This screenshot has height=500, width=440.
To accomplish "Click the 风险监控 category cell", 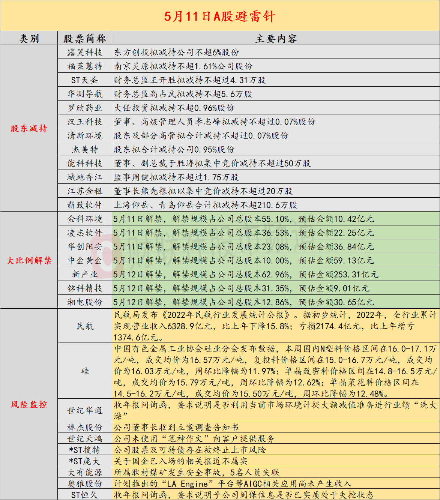I will pyautogui.click(x=29, y=404).
